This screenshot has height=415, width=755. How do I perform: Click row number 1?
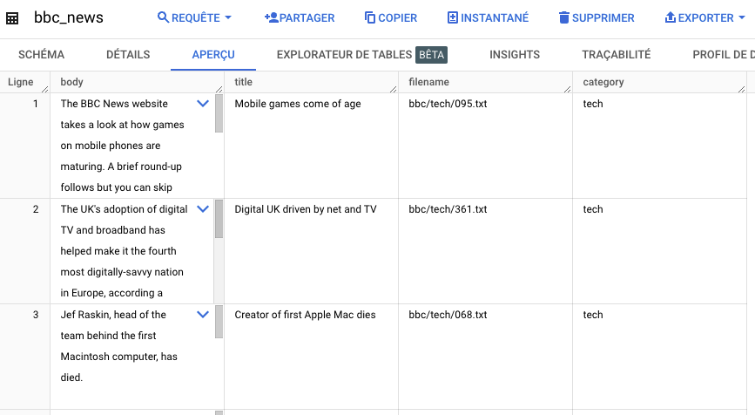click(x=36, y=104)
